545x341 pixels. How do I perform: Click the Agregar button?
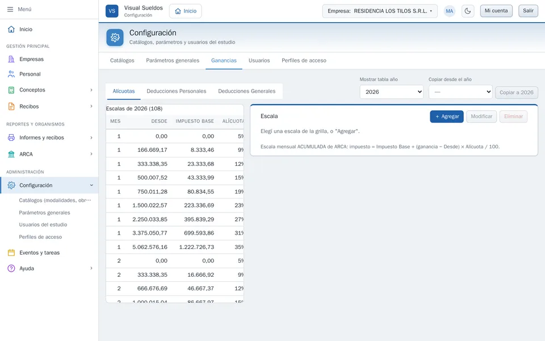coord(447,117)
